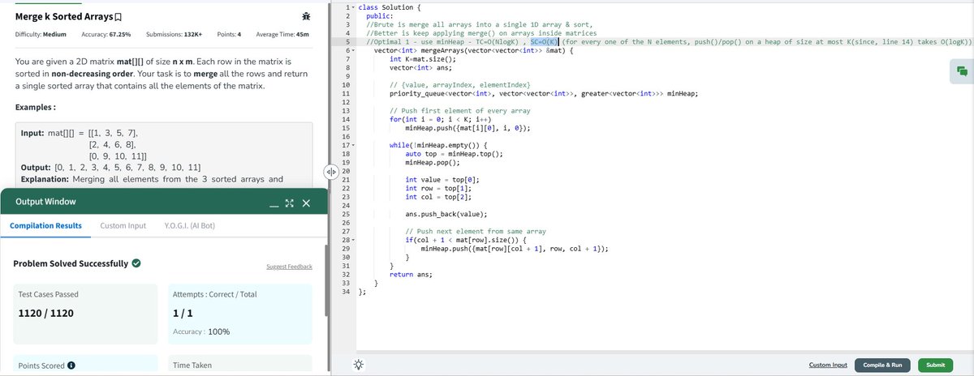Minimize the Output Window panel

275,204
